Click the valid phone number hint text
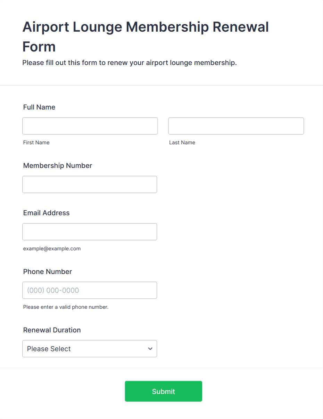 [x=66, y=307]
